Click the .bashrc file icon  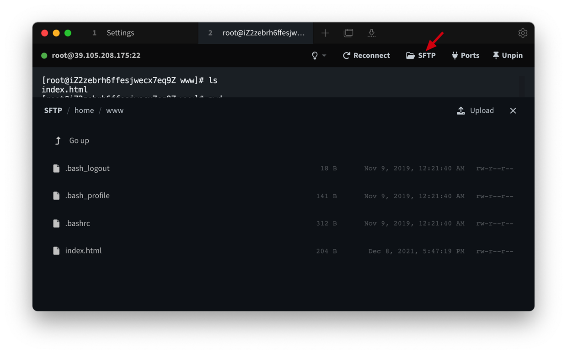point(56,223)
